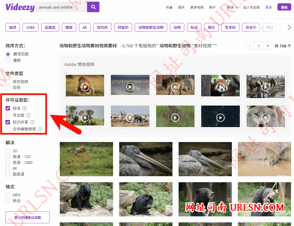This screenshot has width=294, height=226.
Task: Click the purple search magnifier button
Action: tap(93, 7)
